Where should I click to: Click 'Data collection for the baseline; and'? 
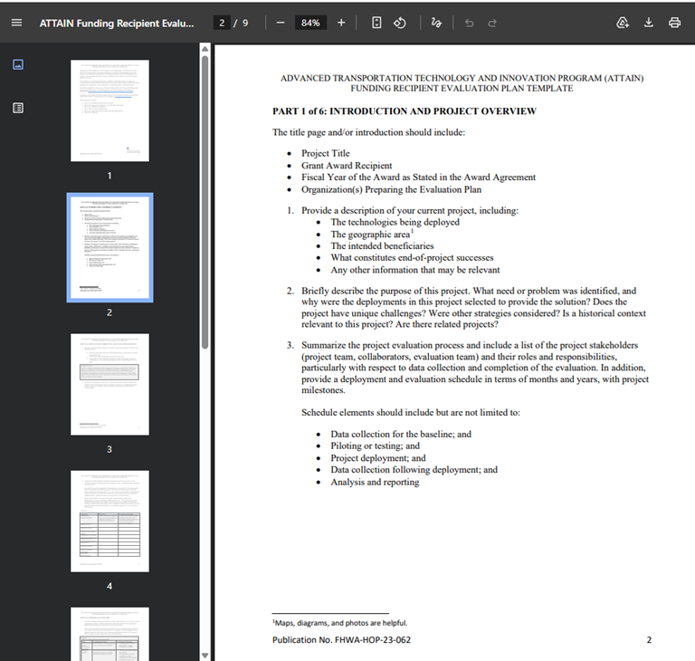pyautogui.click(x=401, y=434)
